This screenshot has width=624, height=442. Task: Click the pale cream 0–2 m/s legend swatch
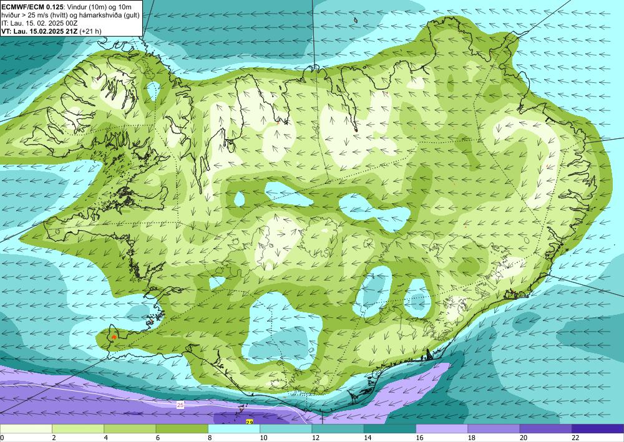[x=26, y=428]
